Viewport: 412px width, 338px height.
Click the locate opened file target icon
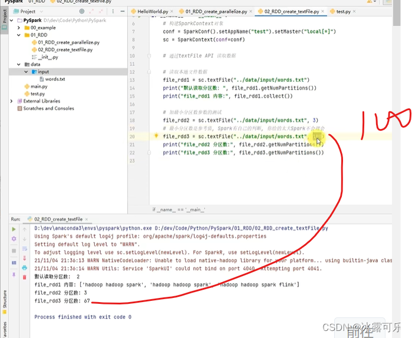82,11
